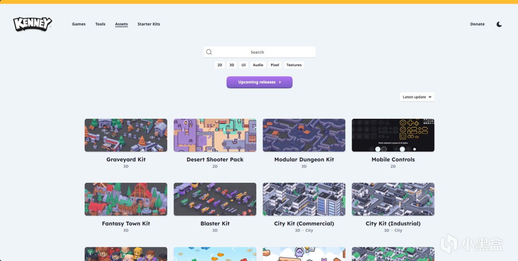Click the 3D label under Graveyard Kit
This screenshot has height=261, width=518.
pyautogui.click(x=126, y=167)
